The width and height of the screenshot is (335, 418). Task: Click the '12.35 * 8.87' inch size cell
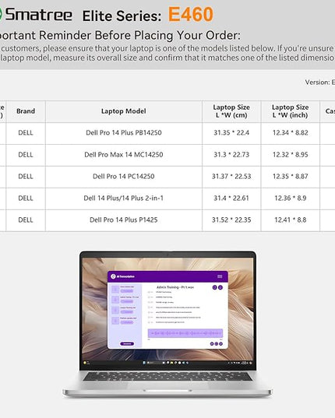290,177
